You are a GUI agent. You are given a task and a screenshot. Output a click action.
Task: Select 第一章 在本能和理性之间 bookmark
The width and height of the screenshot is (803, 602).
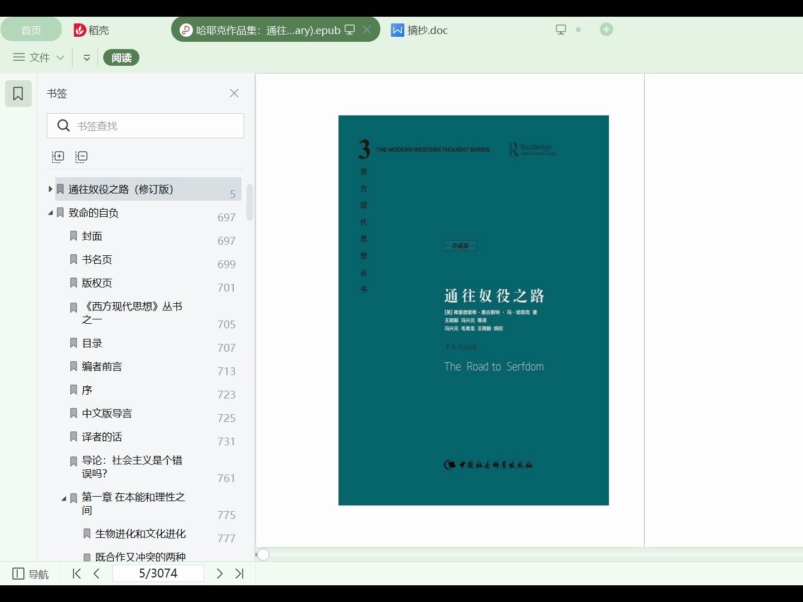[133, 504]
